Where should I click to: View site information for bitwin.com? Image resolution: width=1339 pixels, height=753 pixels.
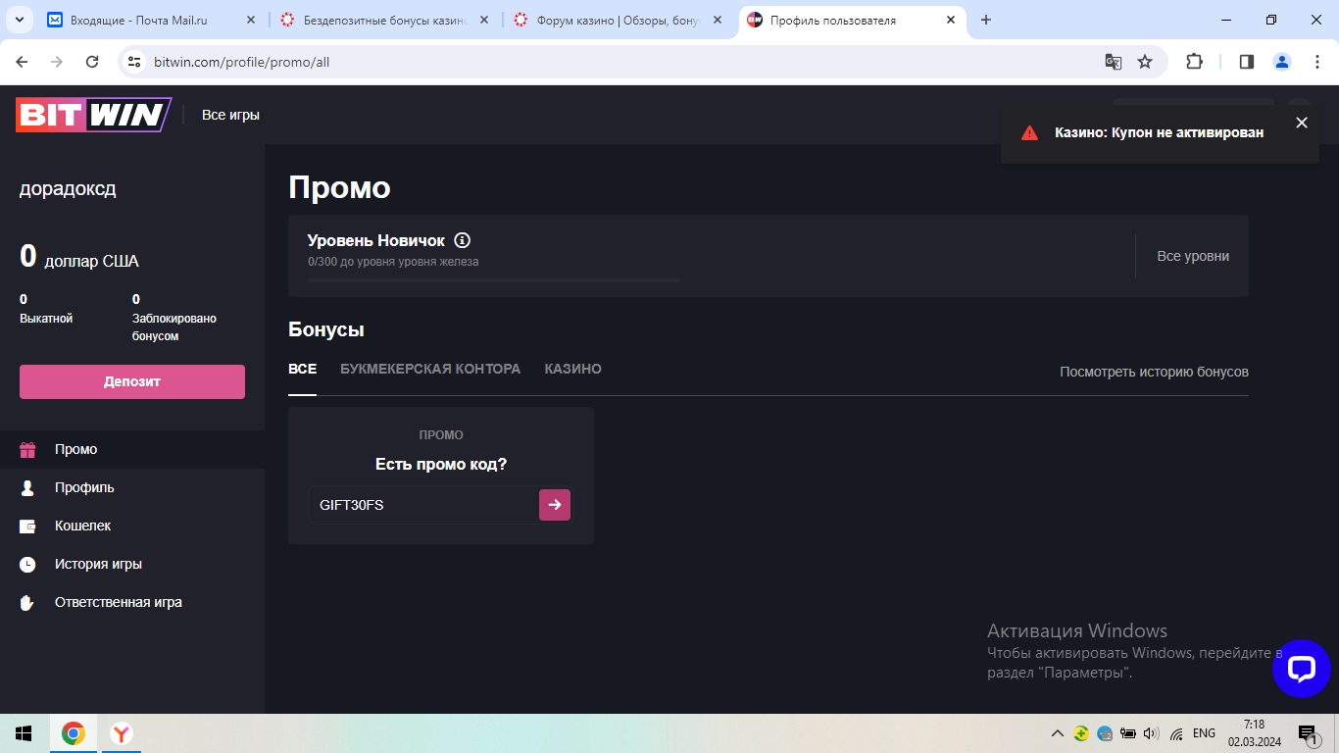pyautogui.click(x=134, y=62)
